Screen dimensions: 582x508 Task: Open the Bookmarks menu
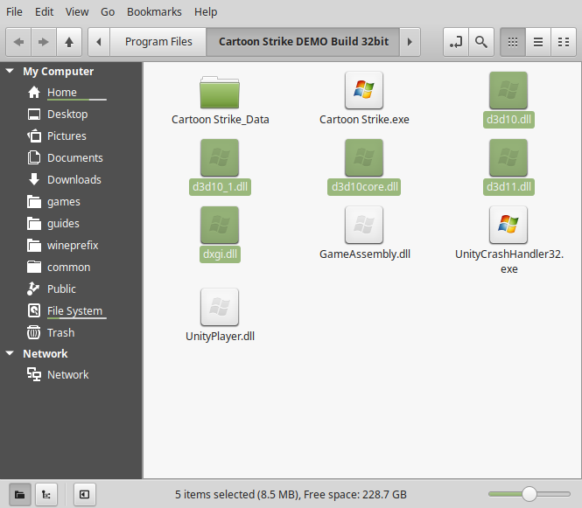pyautogui.click(x=154, y=12)
